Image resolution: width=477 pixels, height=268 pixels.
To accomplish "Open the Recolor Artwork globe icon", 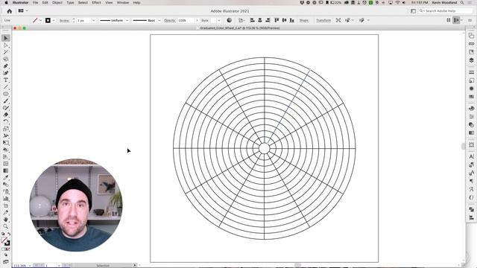I will click(229, 20).
